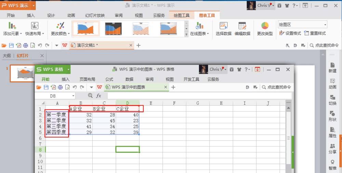The image size is (342, 173).
Task: Switch to 绘图工具 tab
Action: click(182, 15)
